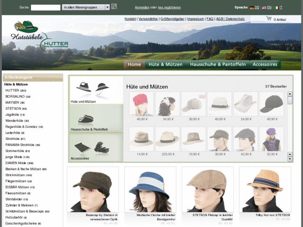This screenshot has height=227, width=303.
Task: Select the Lederhüte category
Action: 15,133
